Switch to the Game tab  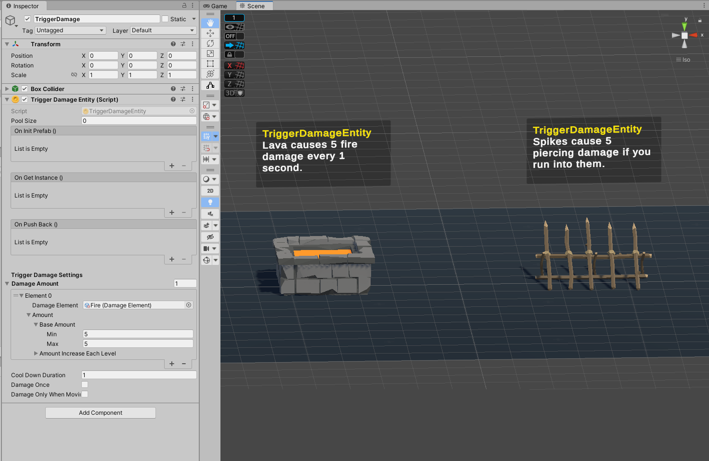(215, 6)
